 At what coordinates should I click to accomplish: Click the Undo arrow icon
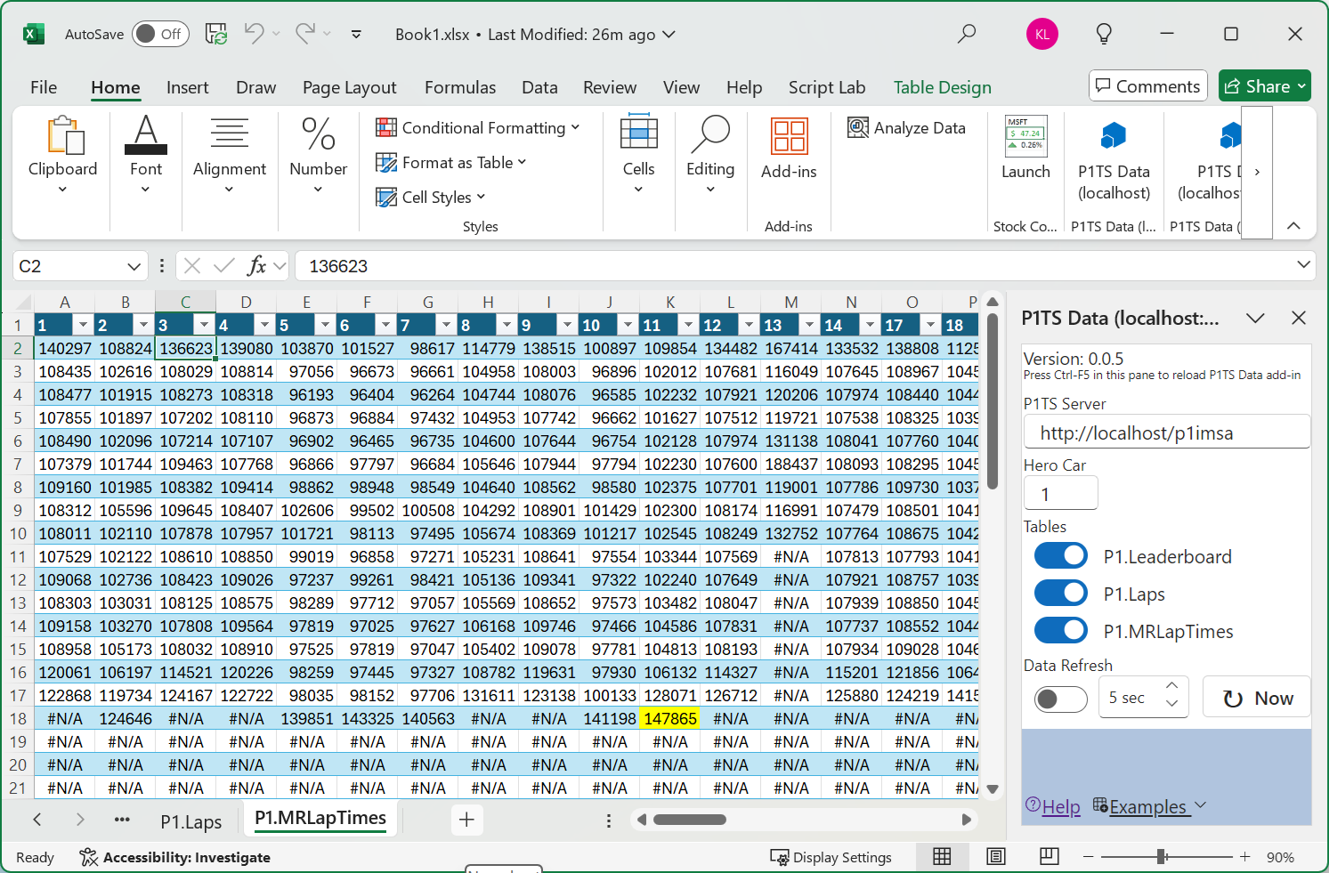[x=254, y=34]
